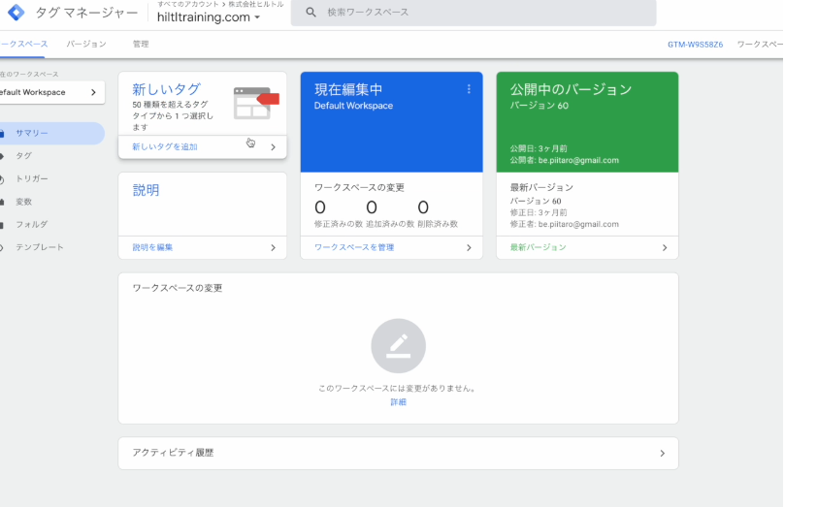Click 削除済み数 count label
This screenshot has width=818, height=507.
(438, 224)
